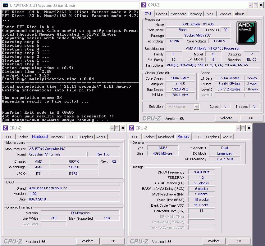Open Memory tab in Mainboard window
This screenshot has height=246, width=265.
[x=57, y=137]
